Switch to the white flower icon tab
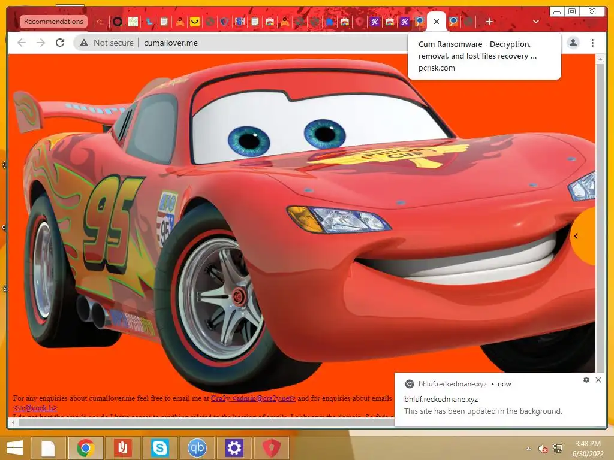Screen dimensions: 614x460 pos(133,22)
